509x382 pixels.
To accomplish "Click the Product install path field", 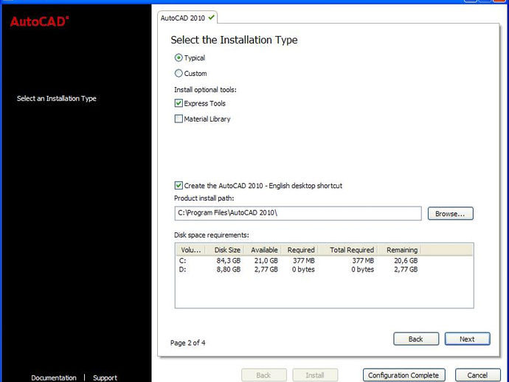I will click(298, 213).
